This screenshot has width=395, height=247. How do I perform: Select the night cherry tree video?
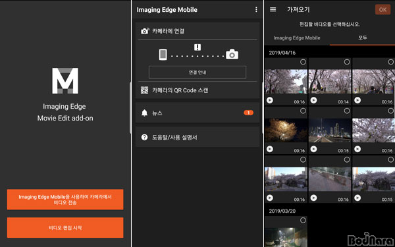click(x=303, y=111)
